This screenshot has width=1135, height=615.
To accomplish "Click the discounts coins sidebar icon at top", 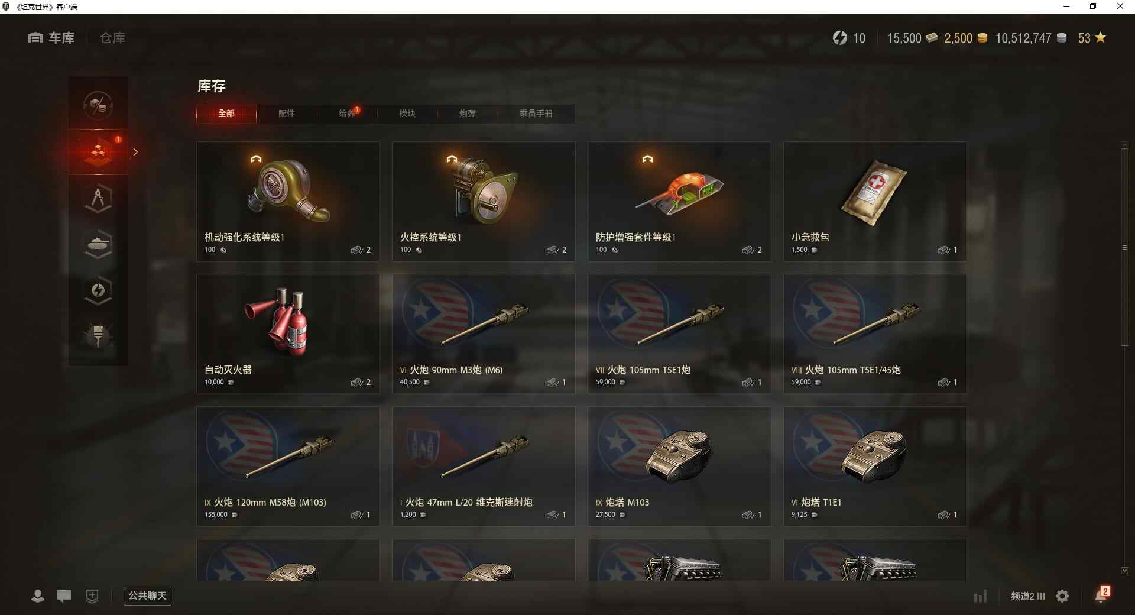I will pyautogui.click(x=98, y=106).
